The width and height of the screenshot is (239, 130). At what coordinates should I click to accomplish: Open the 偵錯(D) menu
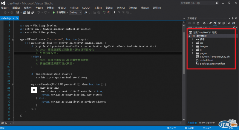pyautogui.click(x=62, y=8)
